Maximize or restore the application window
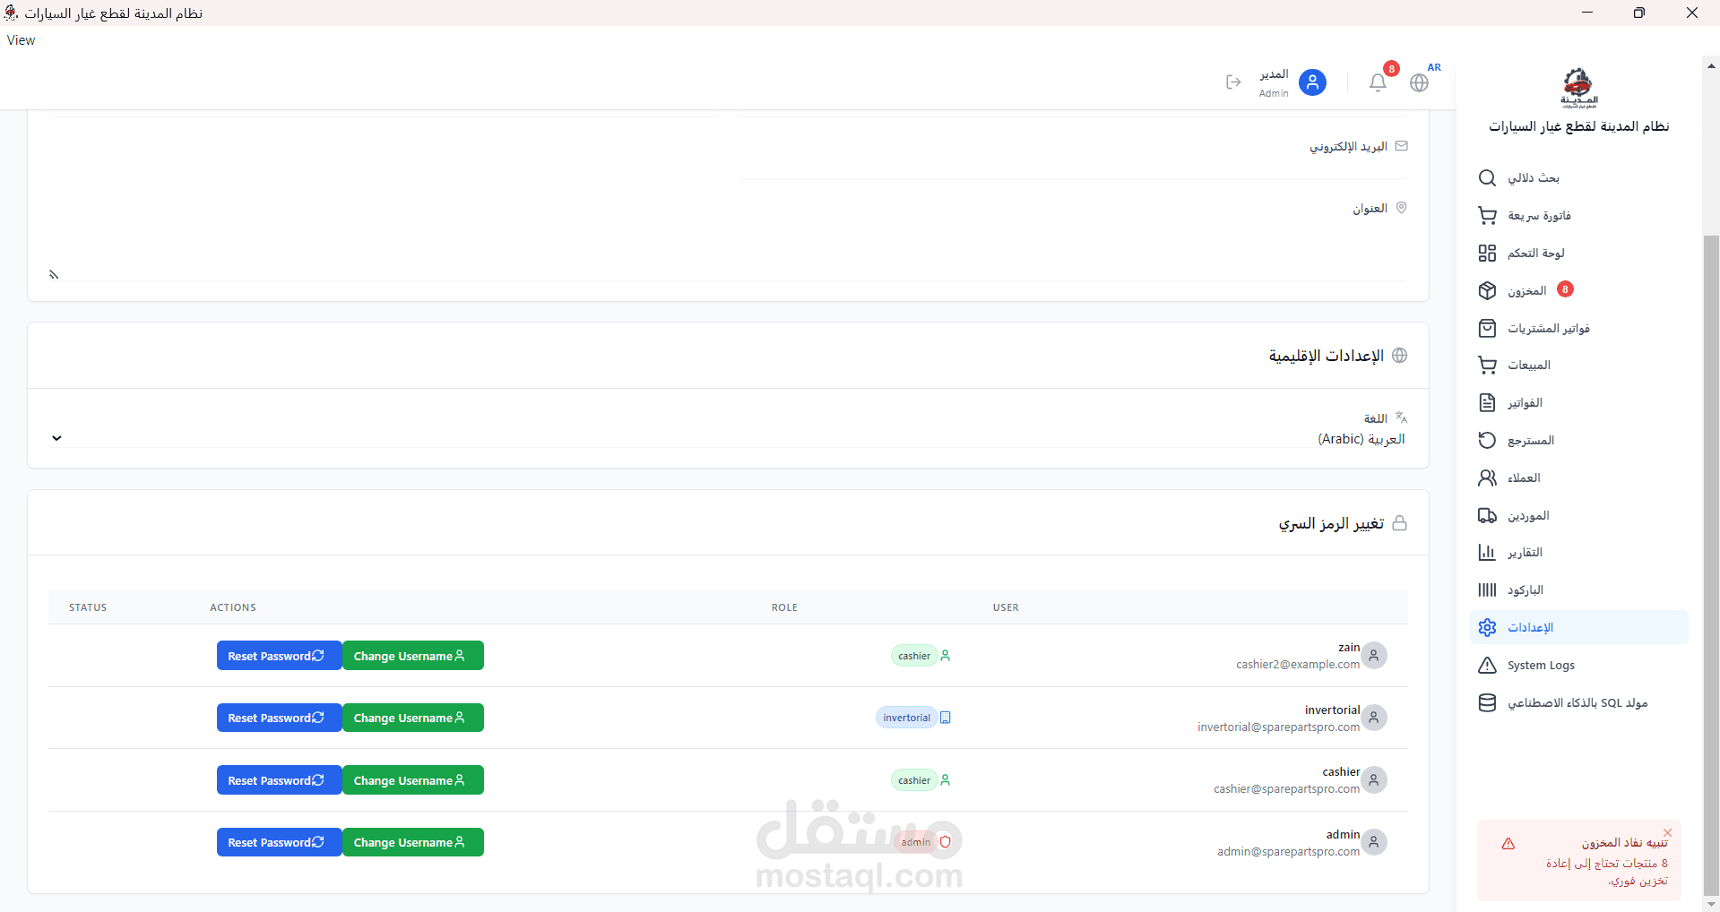The height and width of the screenshot is (912, 1720). point(1639,13)
